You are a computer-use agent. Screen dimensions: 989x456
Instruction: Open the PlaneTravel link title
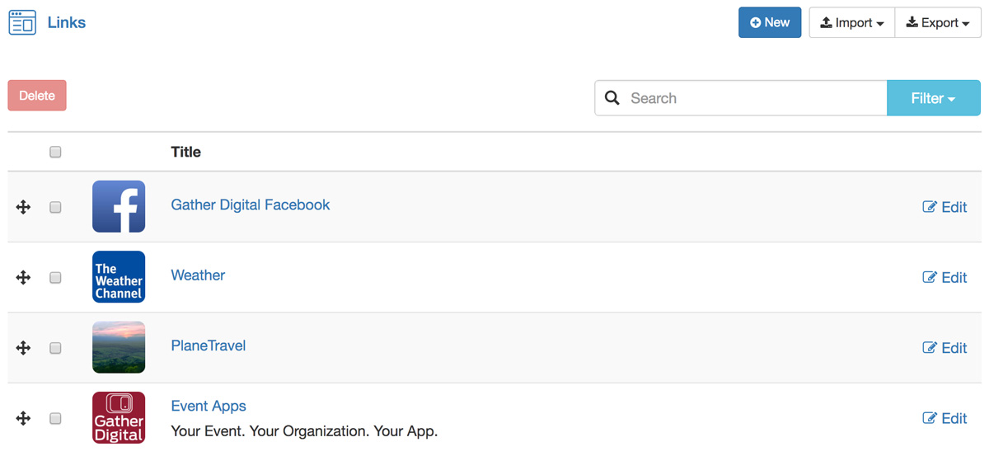[x=209, y=346]
